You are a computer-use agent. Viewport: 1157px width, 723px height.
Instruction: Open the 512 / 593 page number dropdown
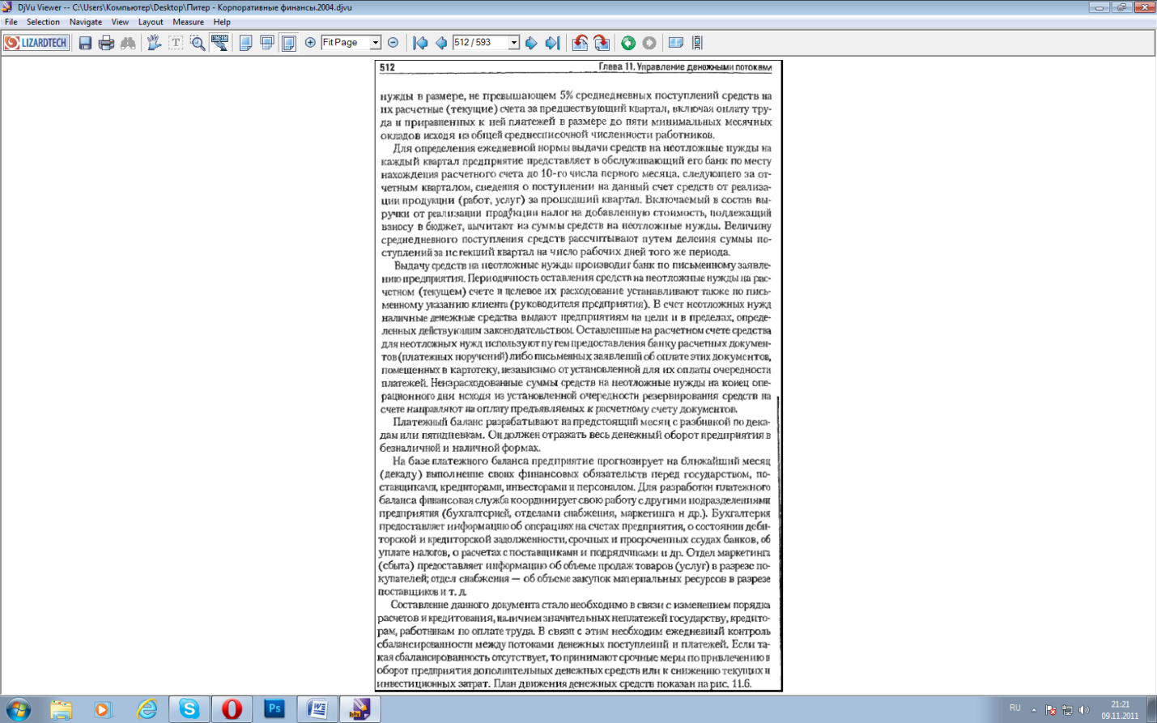(514, 43)
